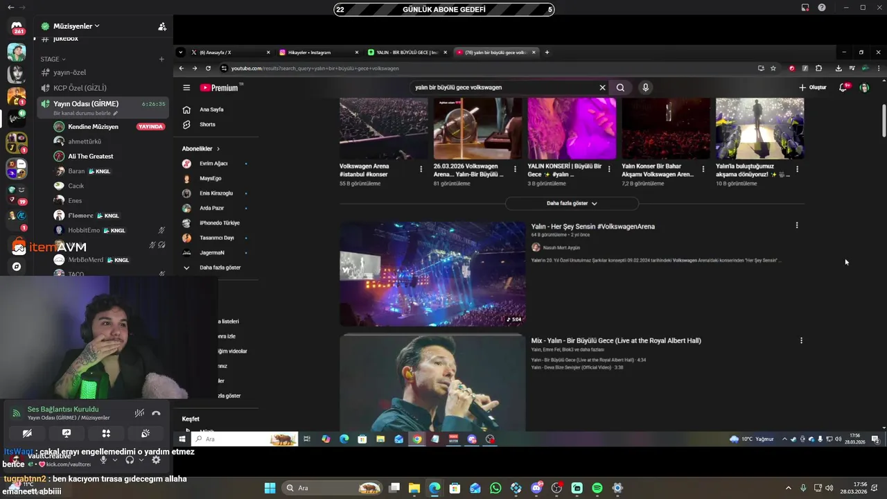Open YouTube notifications bell
This screenshot has width=887, height=499.
click(843, 87)
